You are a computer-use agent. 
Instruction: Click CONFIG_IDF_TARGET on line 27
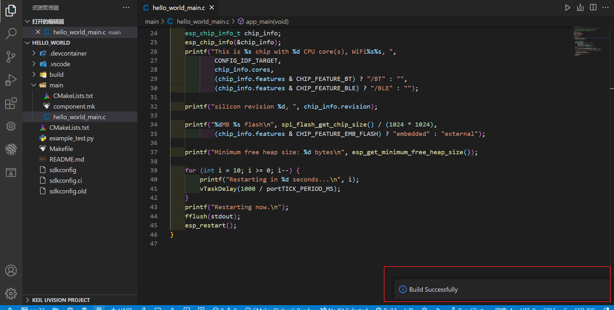pos(246,60)
